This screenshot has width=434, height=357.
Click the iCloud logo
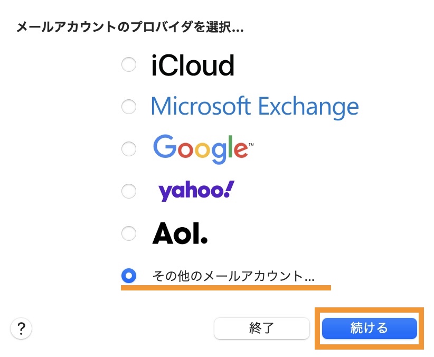click(193, 66)
